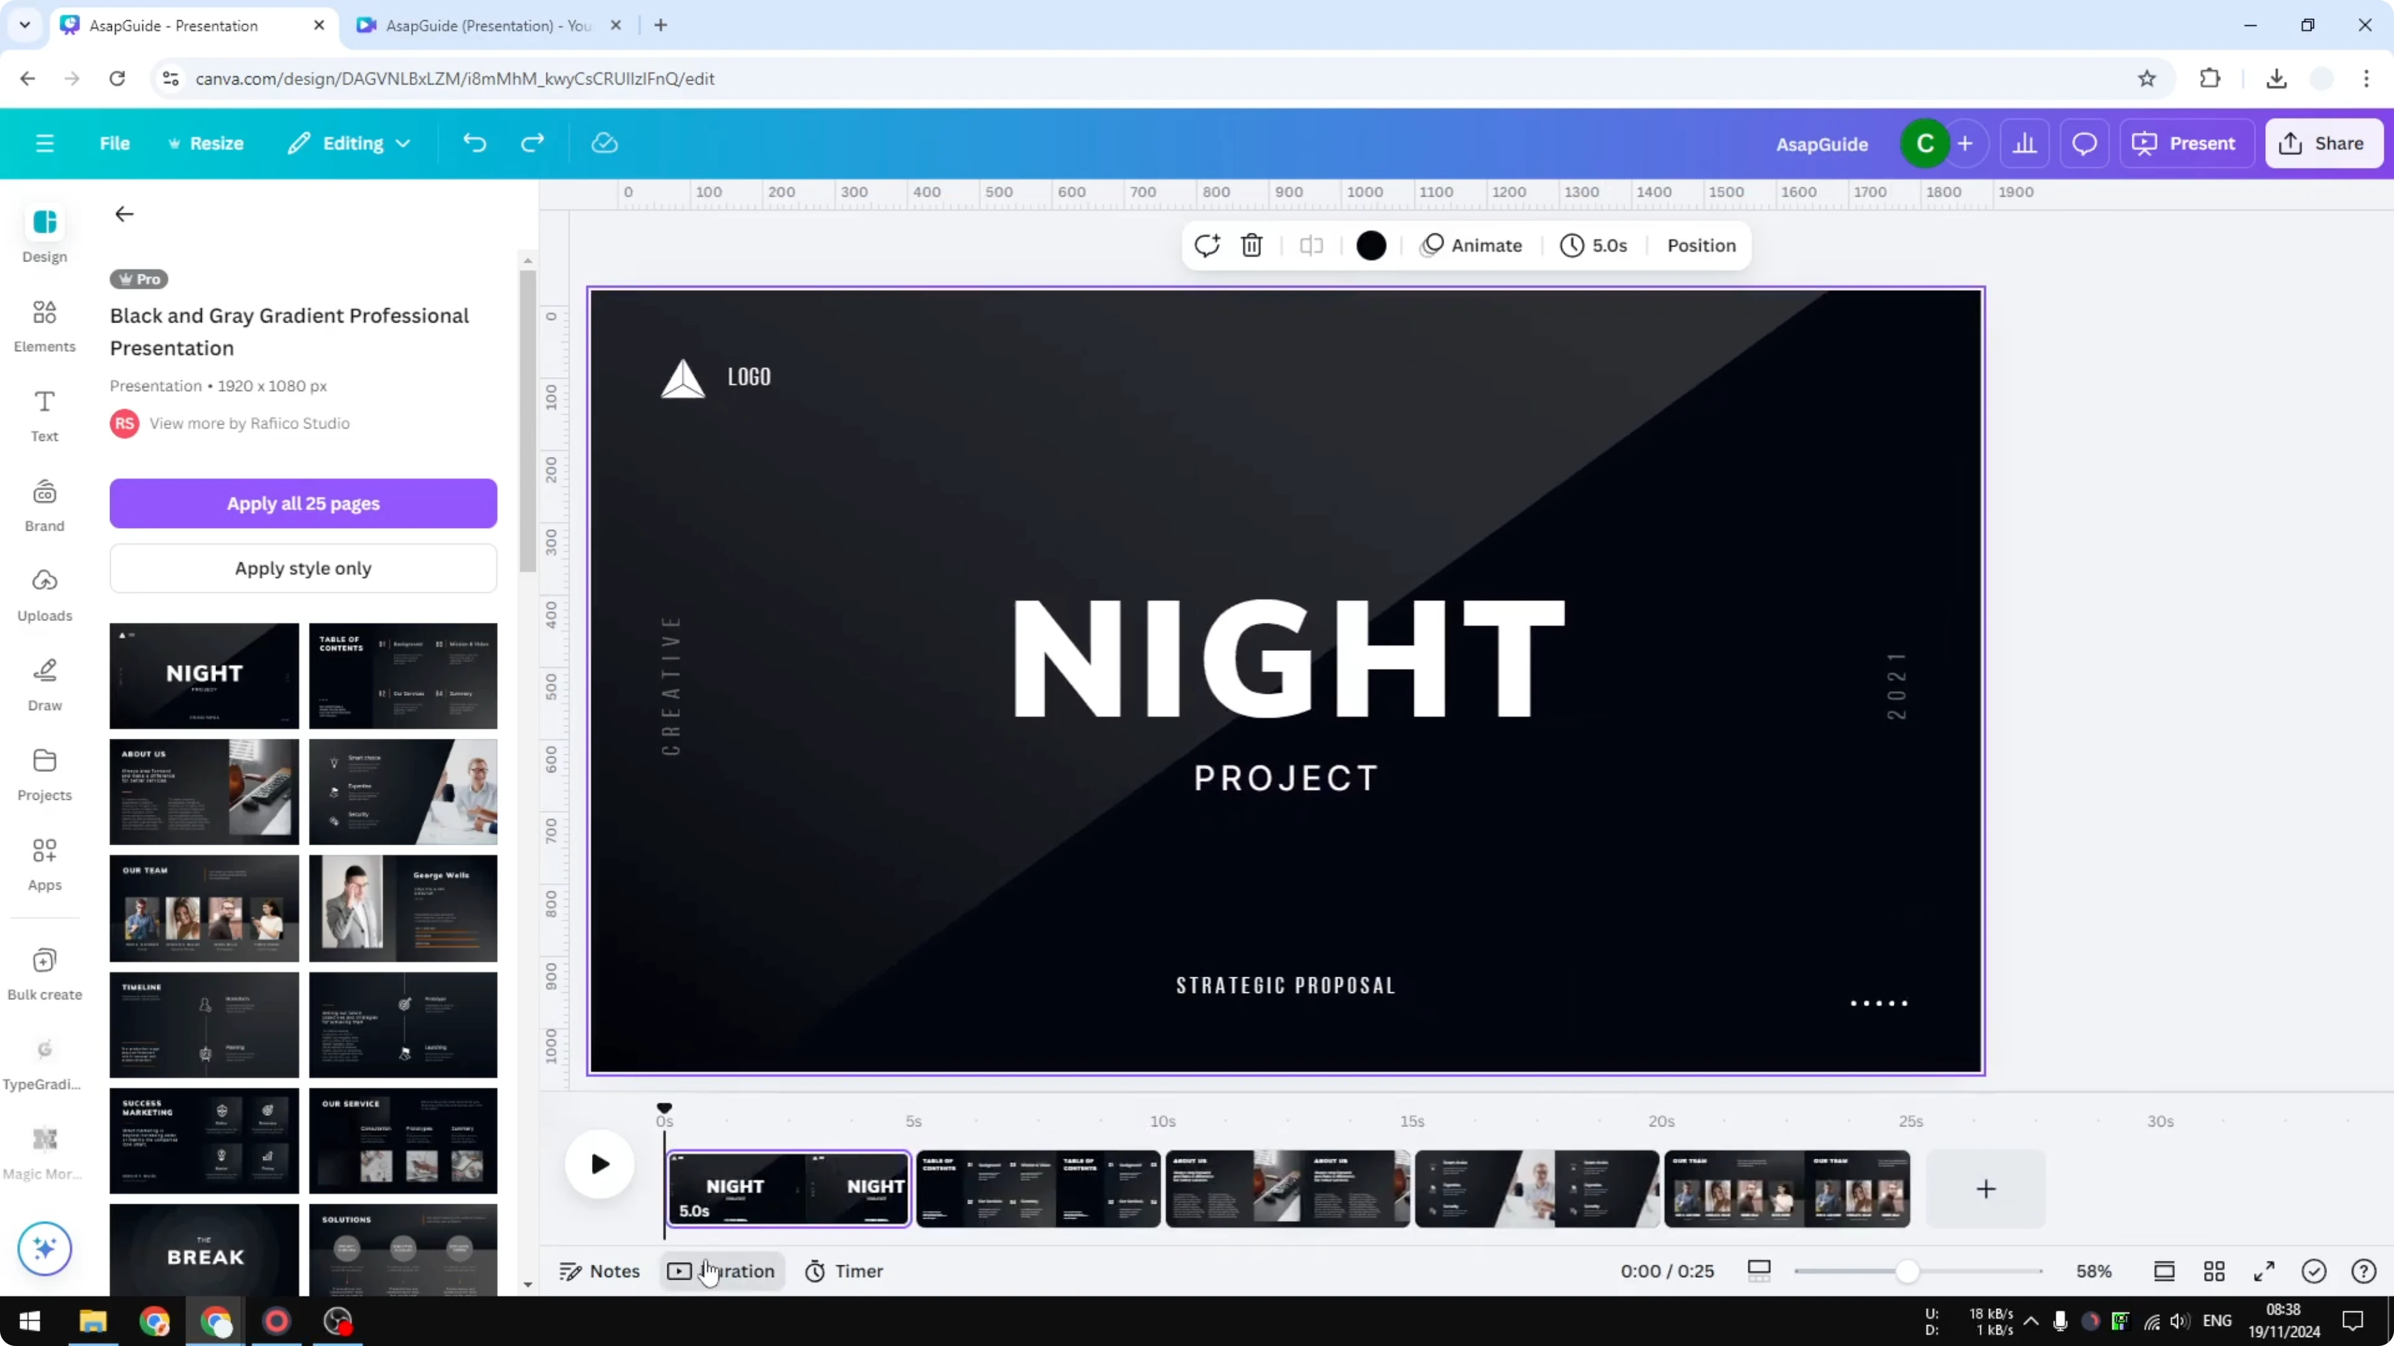2394x1346 pixels.
Task: Open the Position options
Action: (x=1701, y=245)
